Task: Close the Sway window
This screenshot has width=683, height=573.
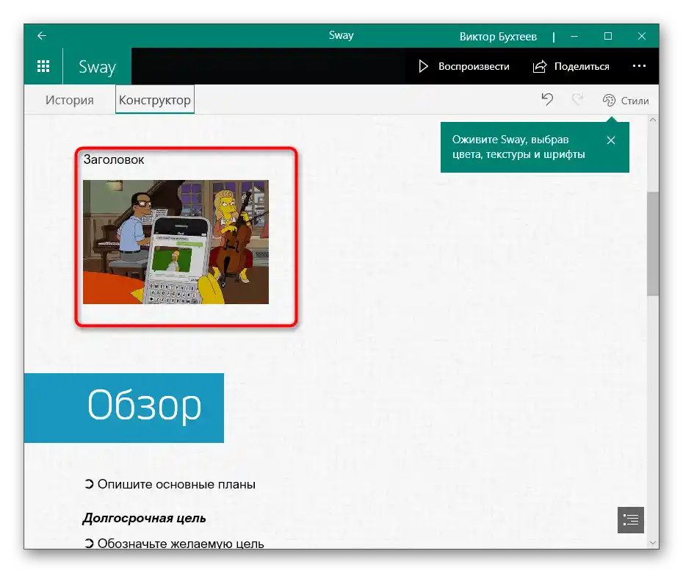Action: 642,36
